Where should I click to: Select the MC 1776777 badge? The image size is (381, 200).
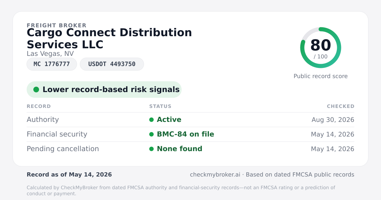coord(52,64)
